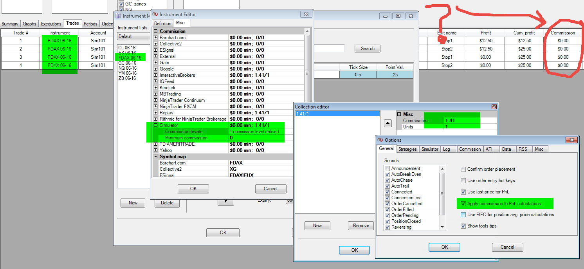Screen dimensions: 584x269
Task: Toggle Use last price for PnL
Action: click(463, 192)
